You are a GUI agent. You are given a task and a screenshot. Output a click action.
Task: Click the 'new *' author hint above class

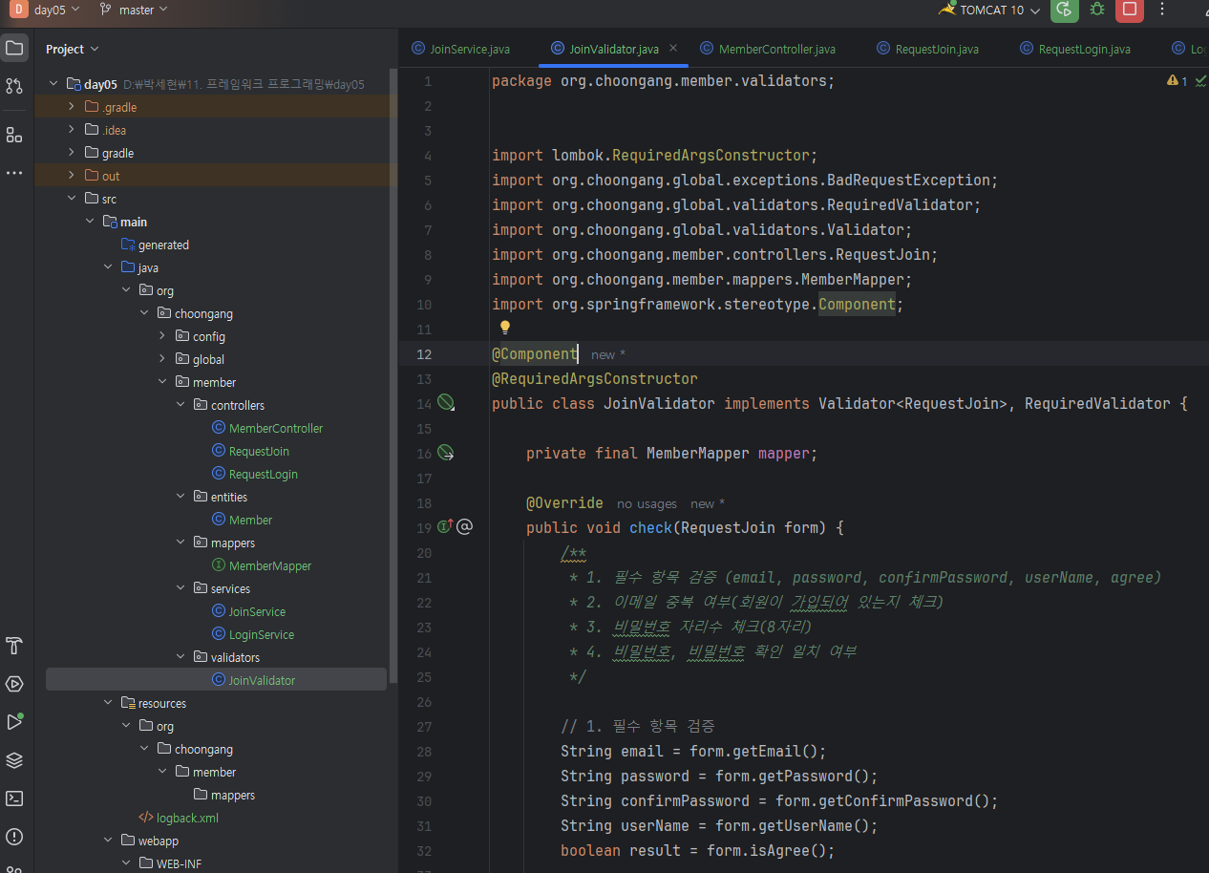tap(608, 354)
